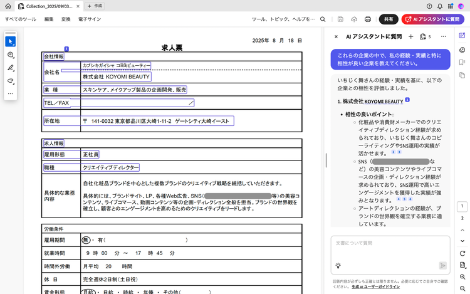Select the arrow selection tool

(10, 41)
